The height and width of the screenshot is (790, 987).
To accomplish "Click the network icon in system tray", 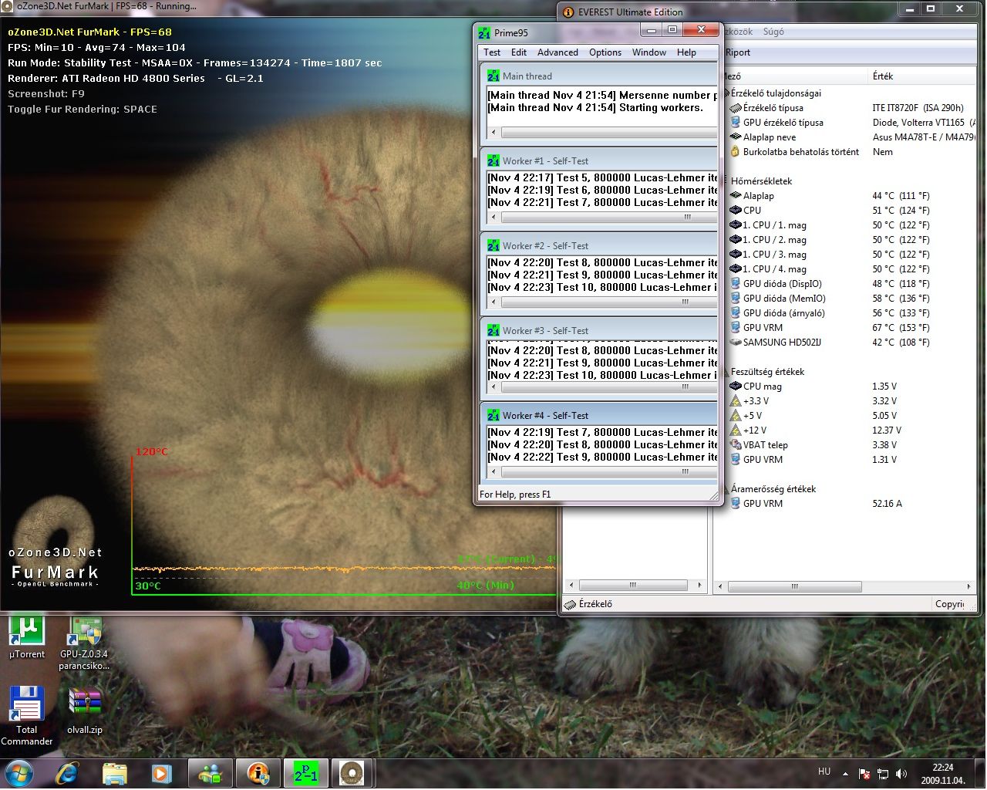I will coord(883,773).
